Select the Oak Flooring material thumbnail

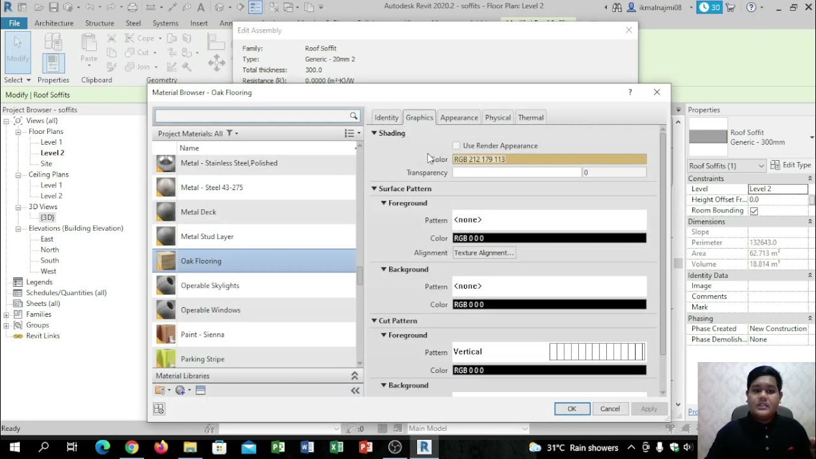(166, 261)
